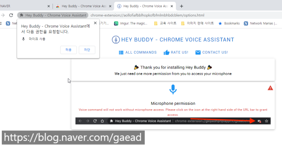Viewport: 282px width, 145px height.
Task: Close the NAVER tab
Action: point(49,6)
